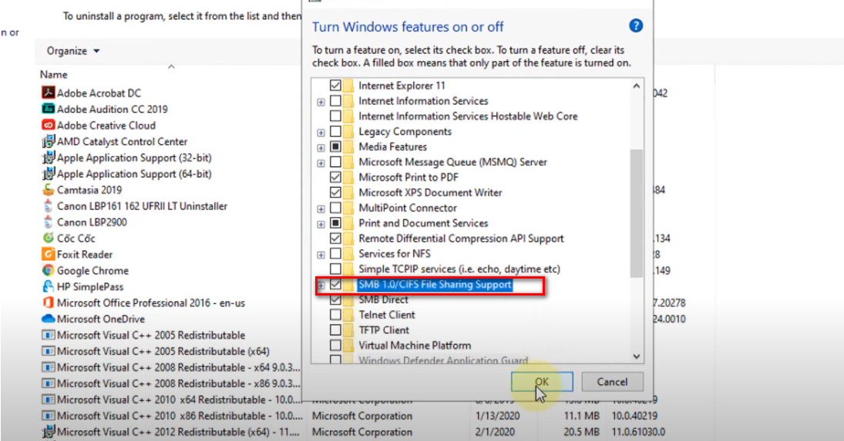Toggle SMB 1.0/CIFS File Sharing Support checkbox
The image size is (844, 441).
335,285
